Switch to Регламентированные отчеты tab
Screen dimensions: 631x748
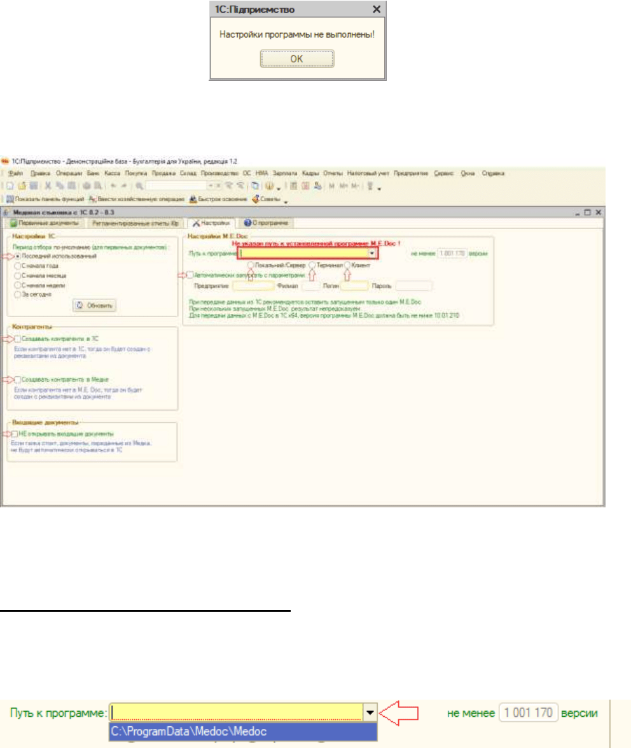[135, 223]
